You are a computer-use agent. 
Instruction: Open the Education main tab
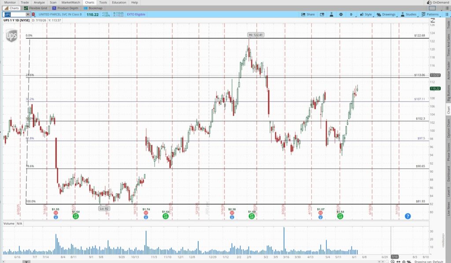(119, 2)
